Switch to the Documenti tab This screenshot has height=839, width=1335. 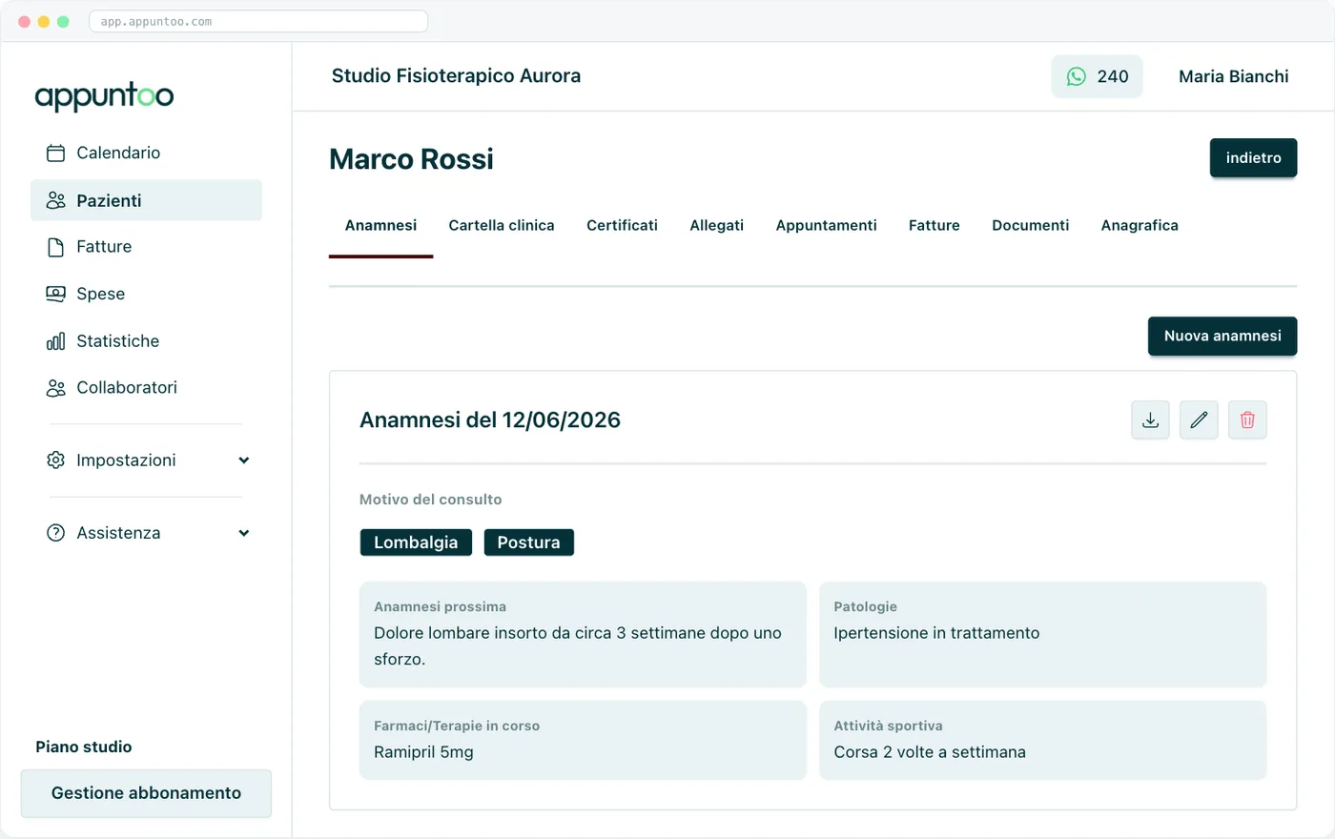pyautogui.click(x=1030, y=226)
